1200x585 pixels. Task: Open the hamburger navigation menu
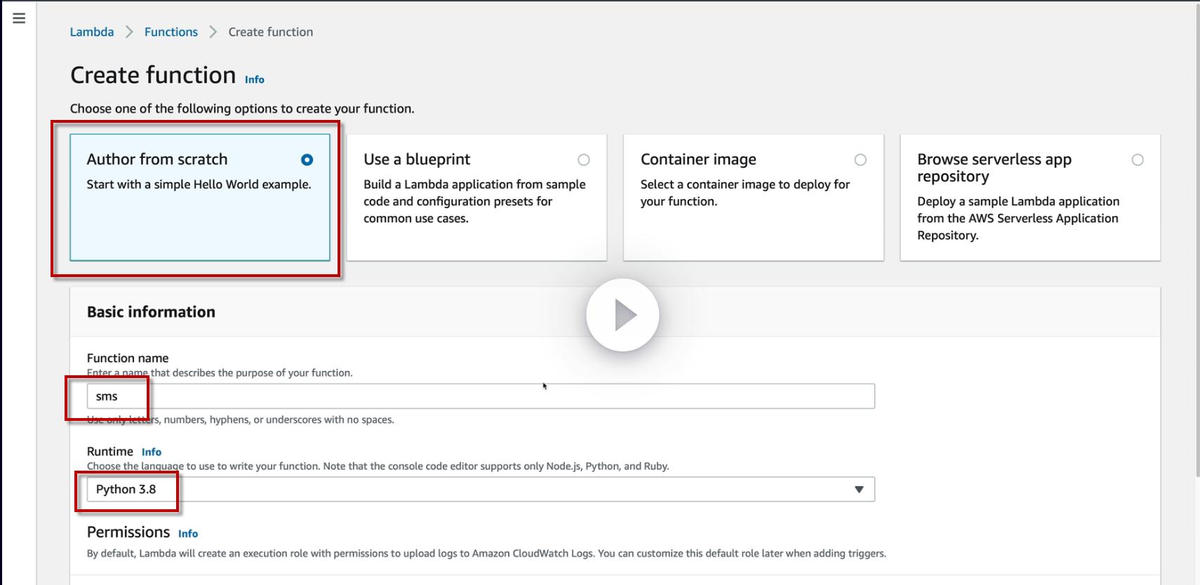pyautogui.click(x=19, y=18)
